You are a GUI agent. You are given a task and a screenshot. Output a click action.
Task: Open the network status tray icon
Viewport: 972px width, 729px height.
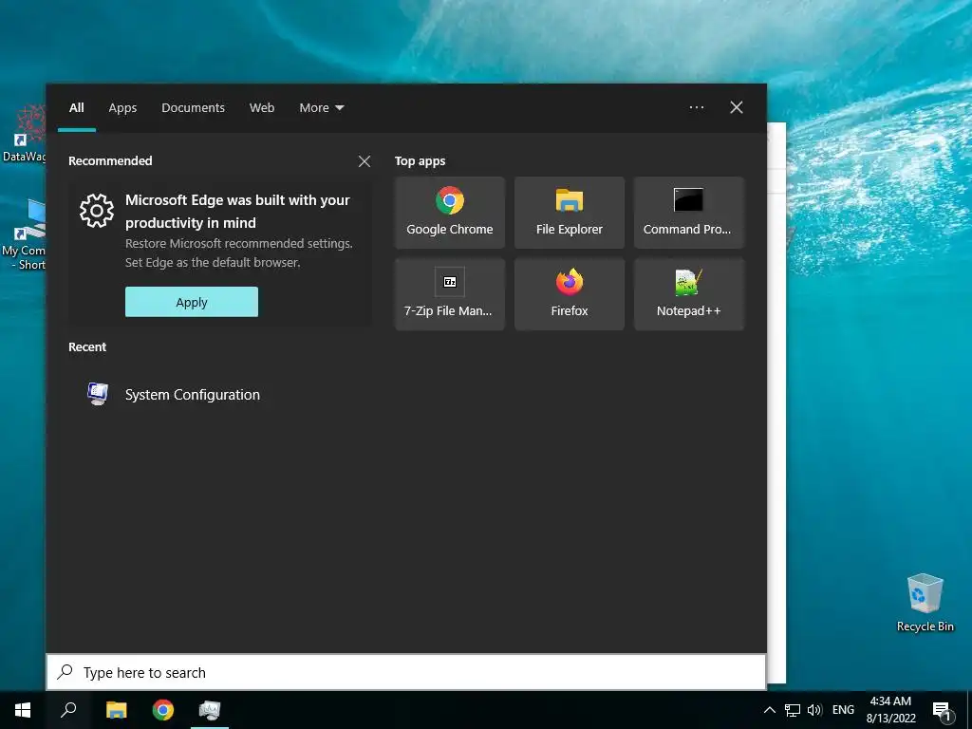792,710
